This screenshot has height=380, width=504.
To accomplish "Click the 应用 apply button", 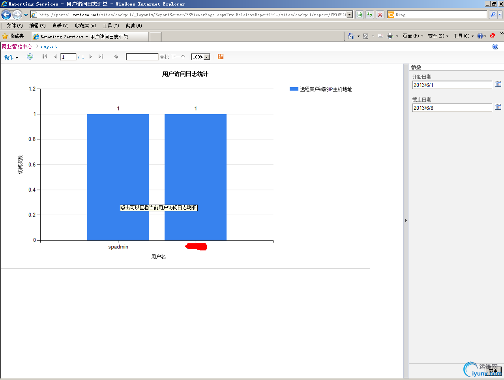I will [x=493, y=371].
